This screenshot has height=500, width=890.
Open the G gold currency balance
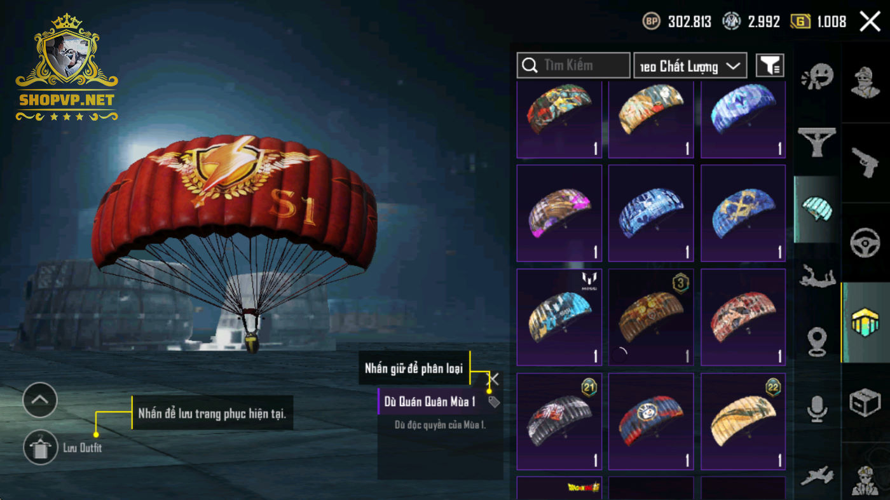point(819,22)
